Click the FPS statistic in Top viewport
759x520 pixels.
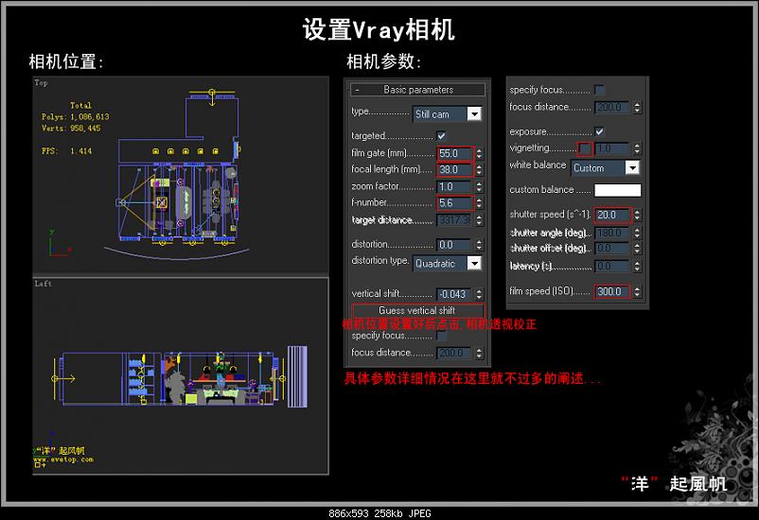66,151
